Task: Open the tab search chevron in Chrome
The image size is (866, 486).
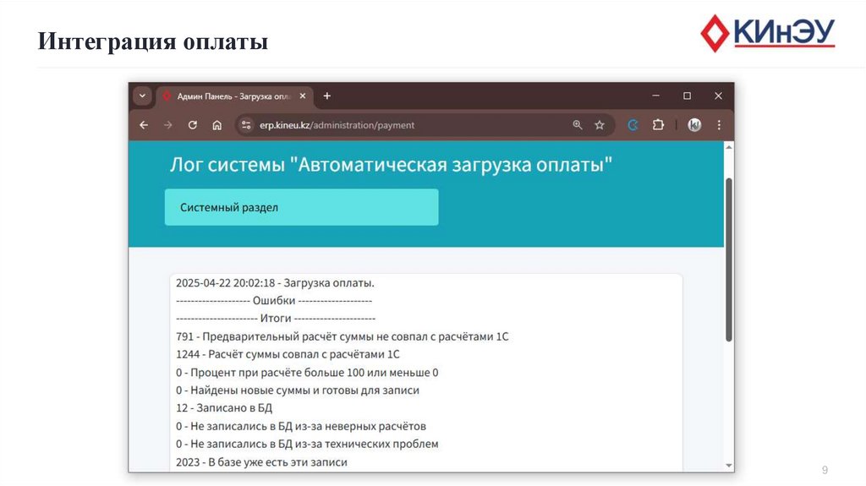Action: pyautogui.click(x=142, y=96)
